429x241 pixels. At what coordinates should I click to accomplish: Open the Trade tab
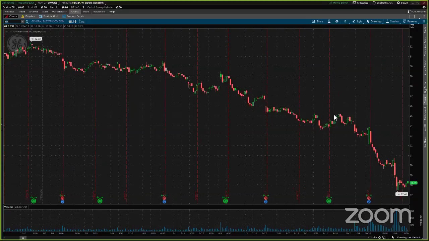pyautogui.click(x=22, y=12)
